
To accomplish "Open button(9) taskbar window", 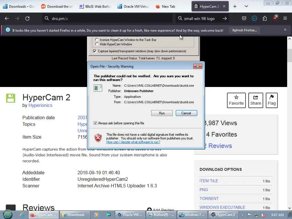I will pos(161,215).
